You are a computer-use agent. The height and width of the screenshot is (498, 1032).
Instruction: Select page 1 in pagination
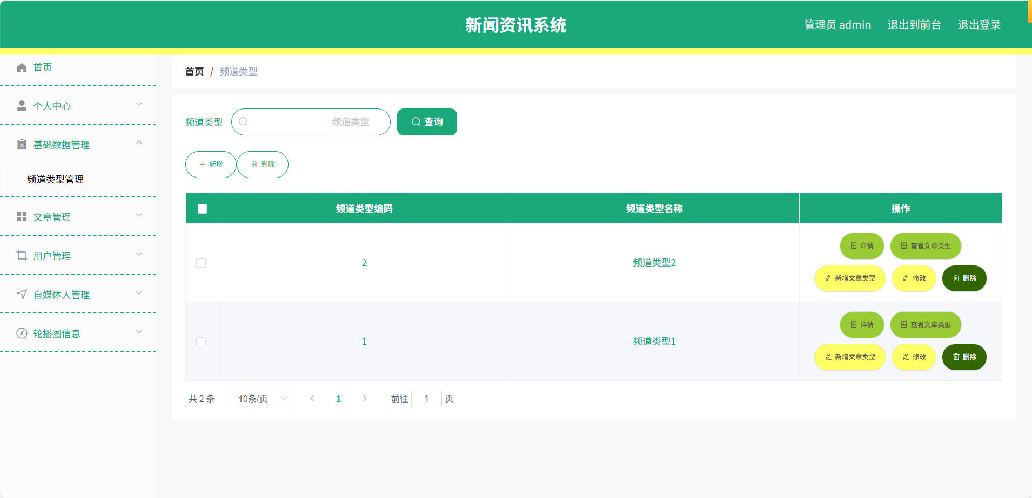339,399
